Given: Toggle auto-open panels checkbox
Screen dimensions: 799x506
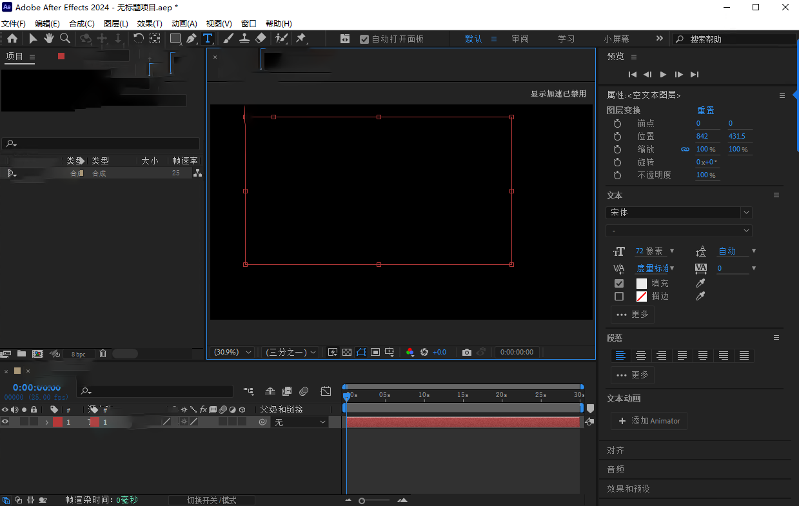Looking at the screenshot, I should [364, 39].
